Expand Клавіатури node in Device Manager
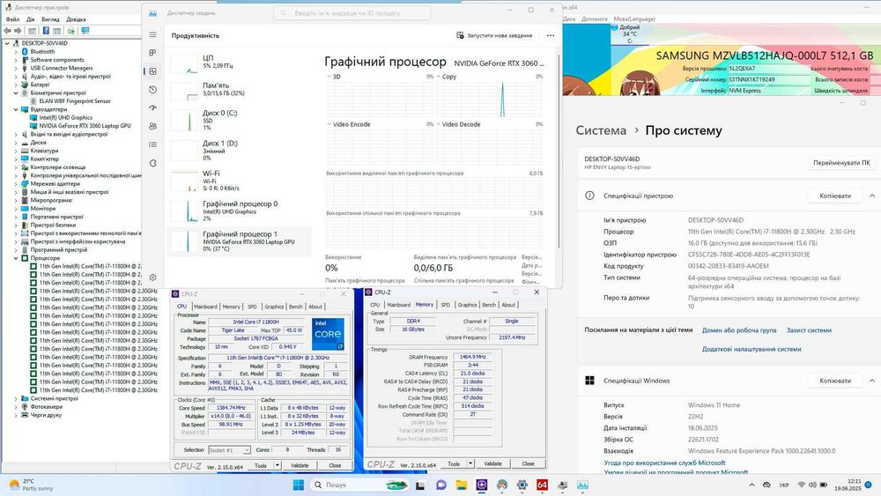881x496 pixels. click(16, 151)
